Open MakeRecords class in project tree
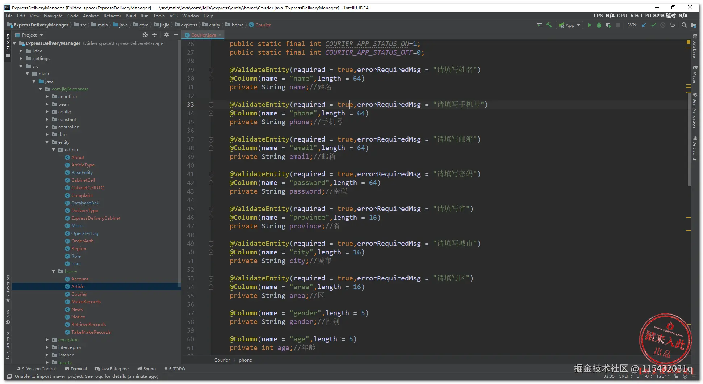The image size is (703, 384). tap(86, 302)
